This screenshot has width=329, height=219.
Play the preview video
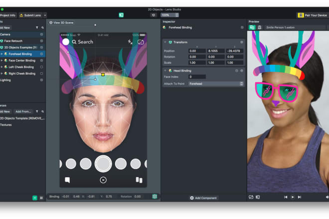pyautogui.click(x=293, y=197)
